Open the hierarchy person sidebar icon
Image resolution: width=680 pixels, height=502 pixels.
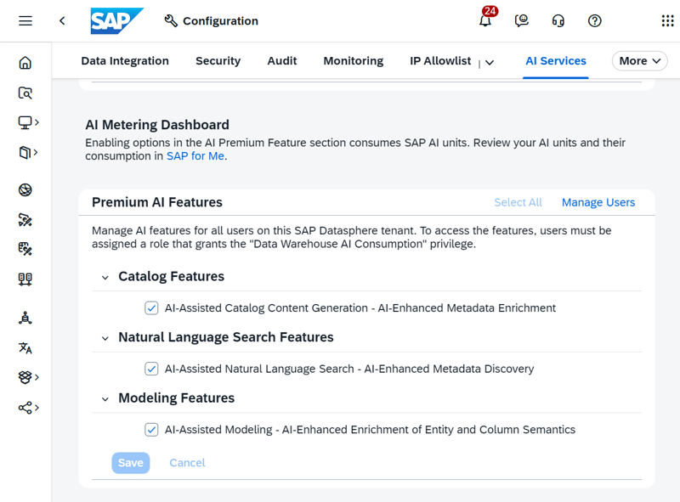tap(25, 318)
